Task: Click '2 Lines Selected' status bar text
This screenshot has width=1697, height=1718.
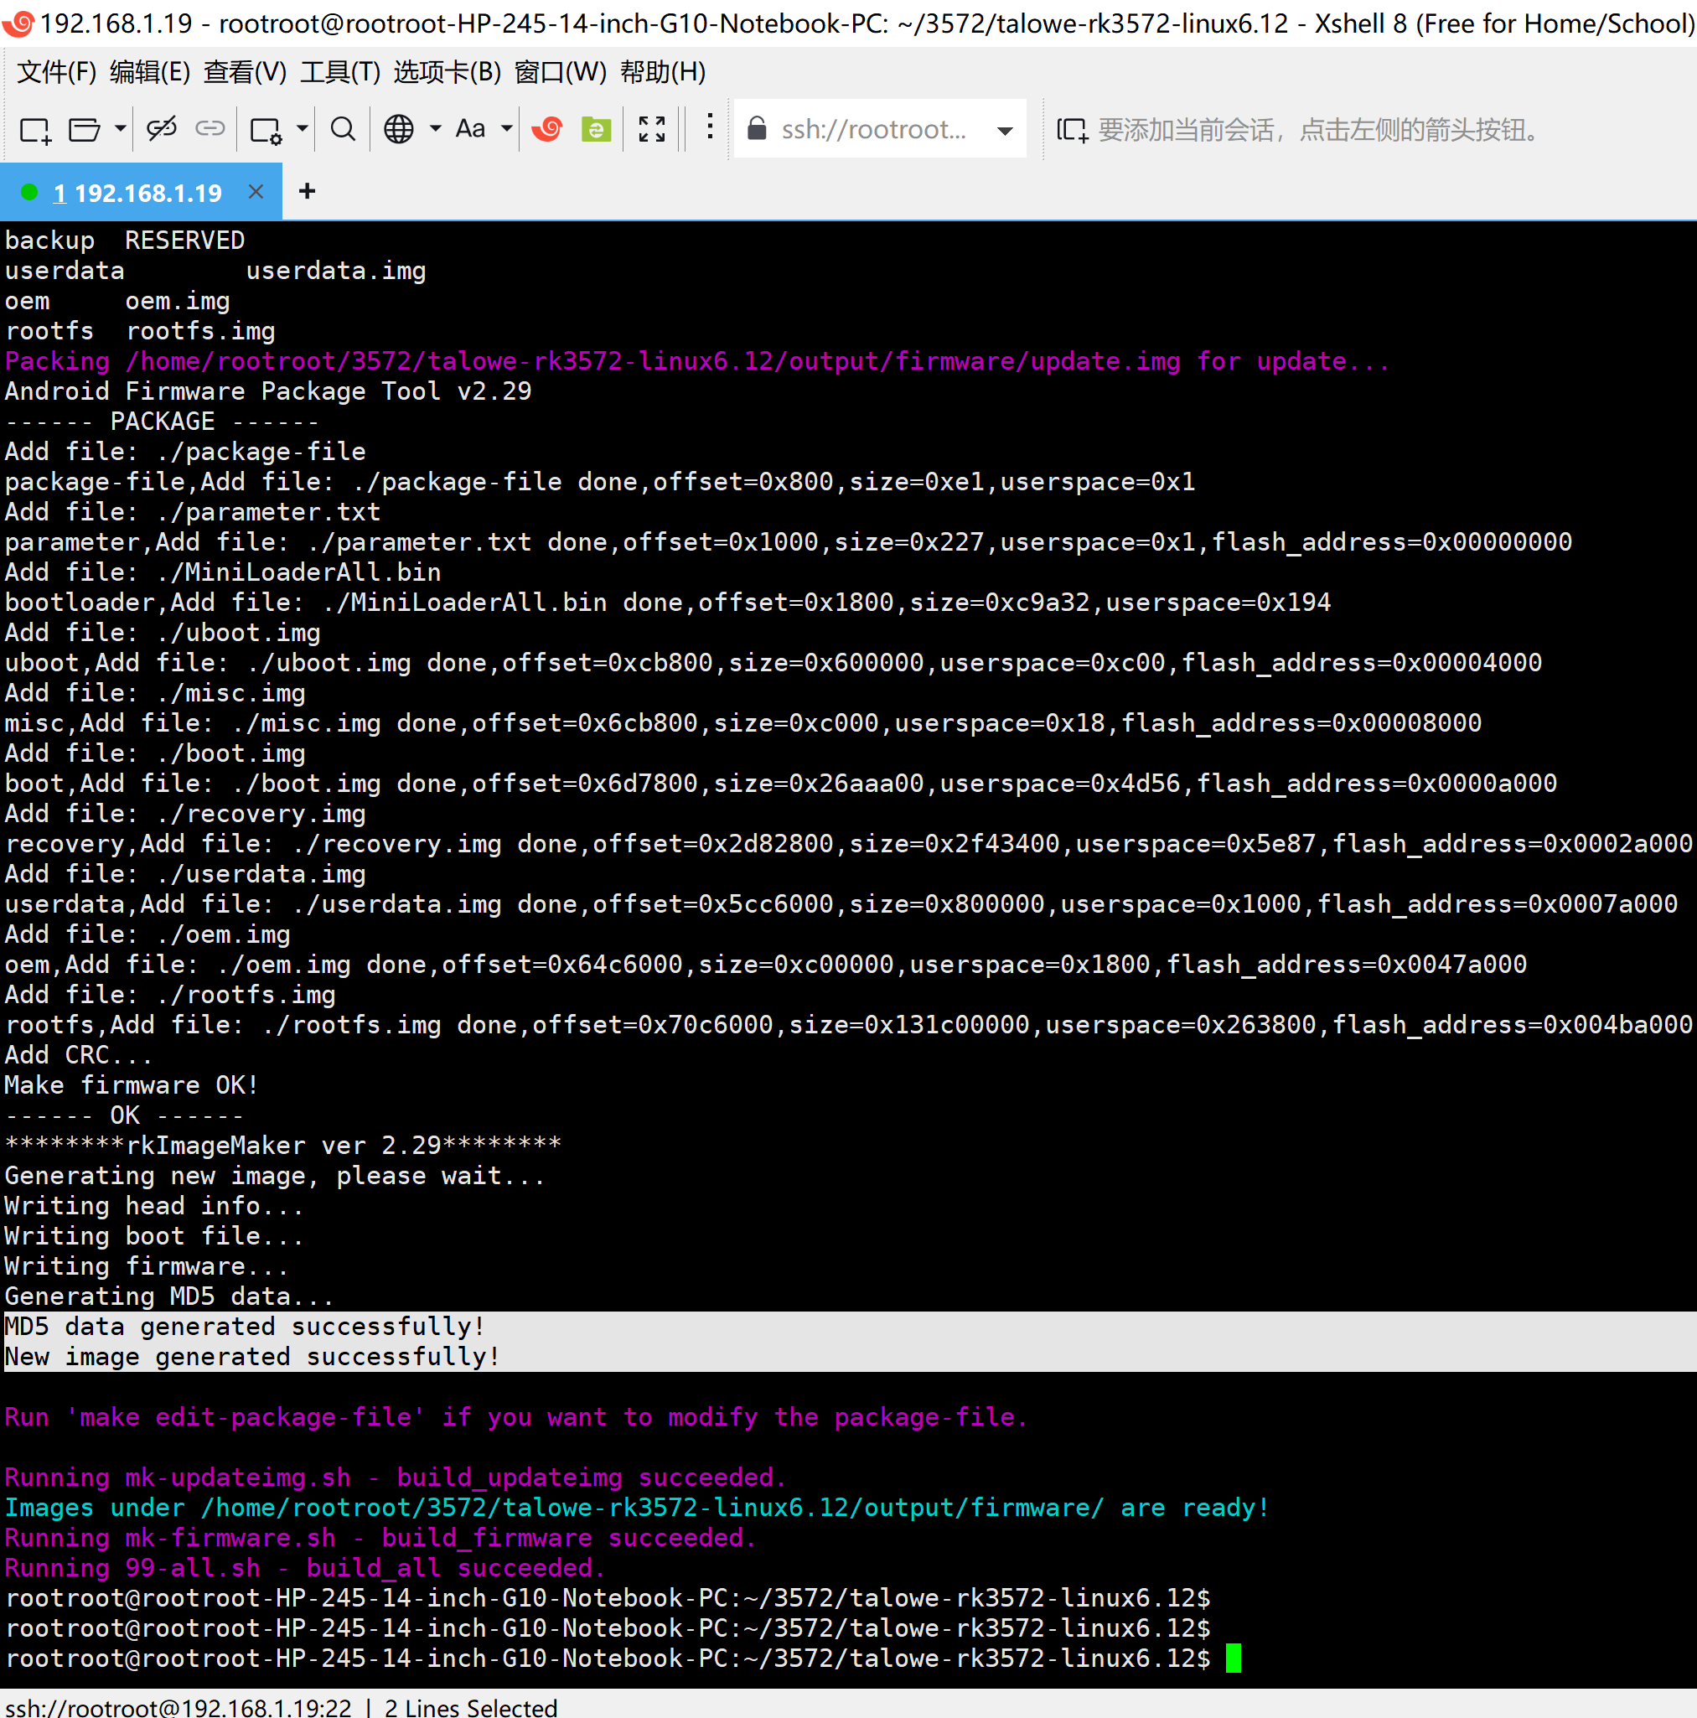Action: tap(471, 1706)
